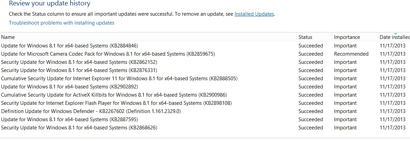Highlight the KB2887595 update row
The height and width of the screenshot is (141, 410).
tap(69, 119)
